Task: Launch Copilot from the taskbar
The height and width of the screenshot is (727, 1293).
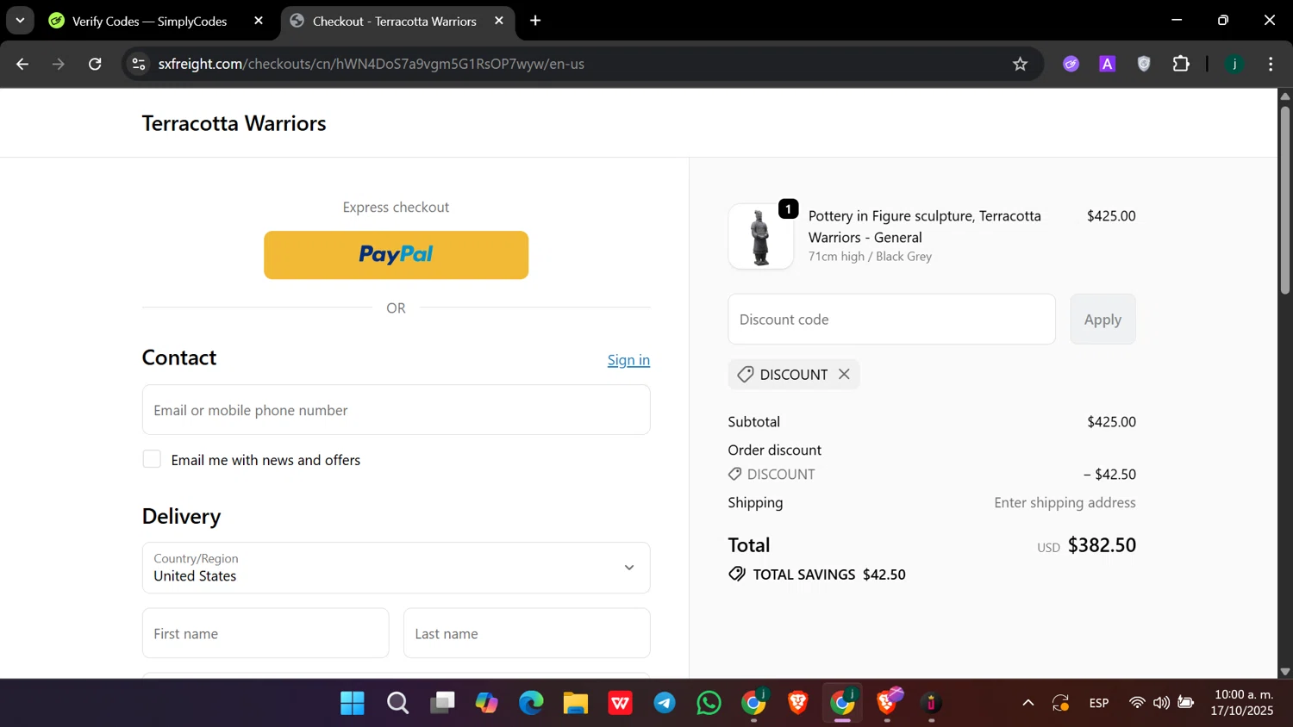Action: pos(487,703)
